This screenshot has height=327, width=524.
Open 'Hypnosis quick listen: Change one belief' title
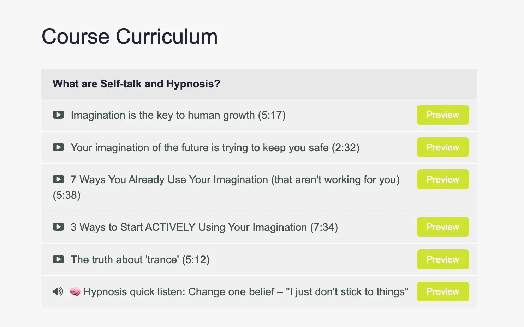coord(246,292)
